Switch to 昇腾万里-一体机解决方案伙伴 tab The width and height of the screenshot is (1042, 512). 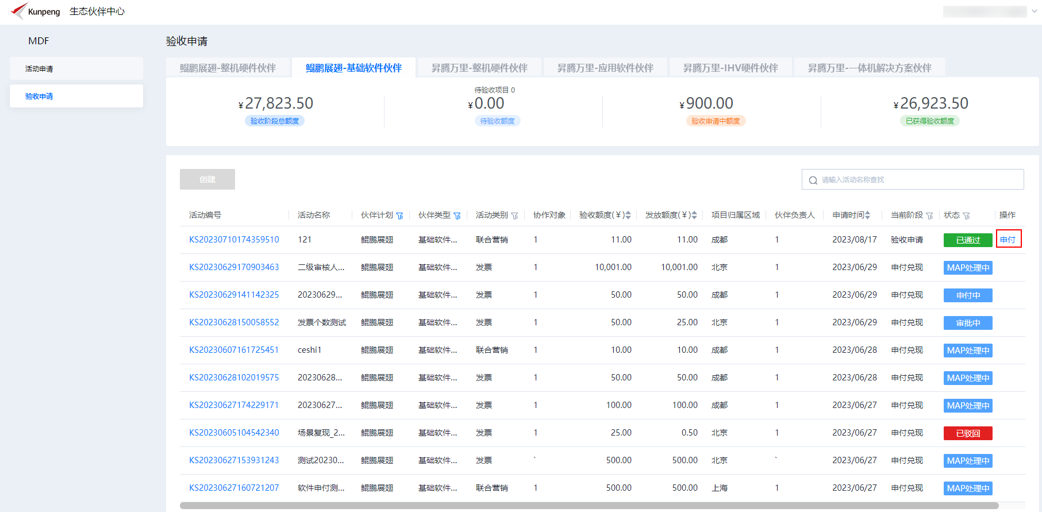(x=870, y=68)
